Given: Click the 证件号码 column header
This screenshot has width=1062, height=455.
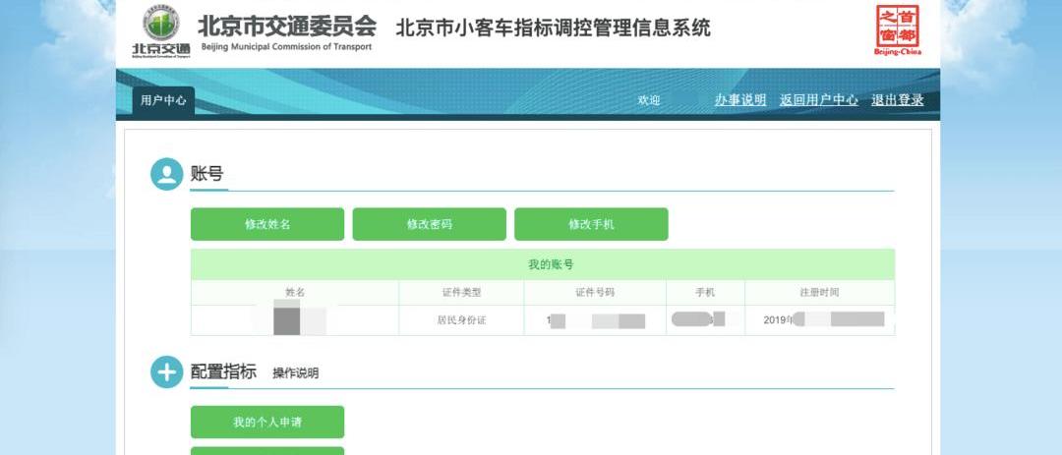Looking at the screenshot, I should coord(595,293).
